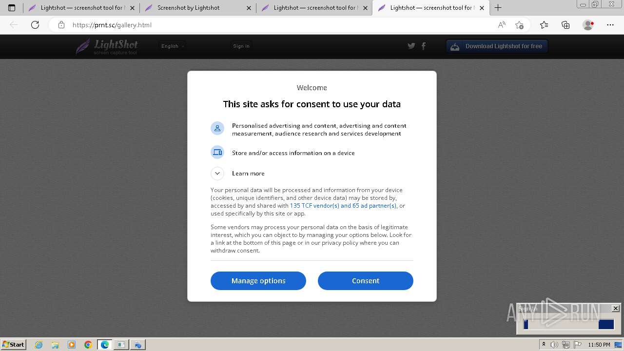Click Download Lightshot for free button
This screenshot has width=624, height=351.
tap(497, 46)
